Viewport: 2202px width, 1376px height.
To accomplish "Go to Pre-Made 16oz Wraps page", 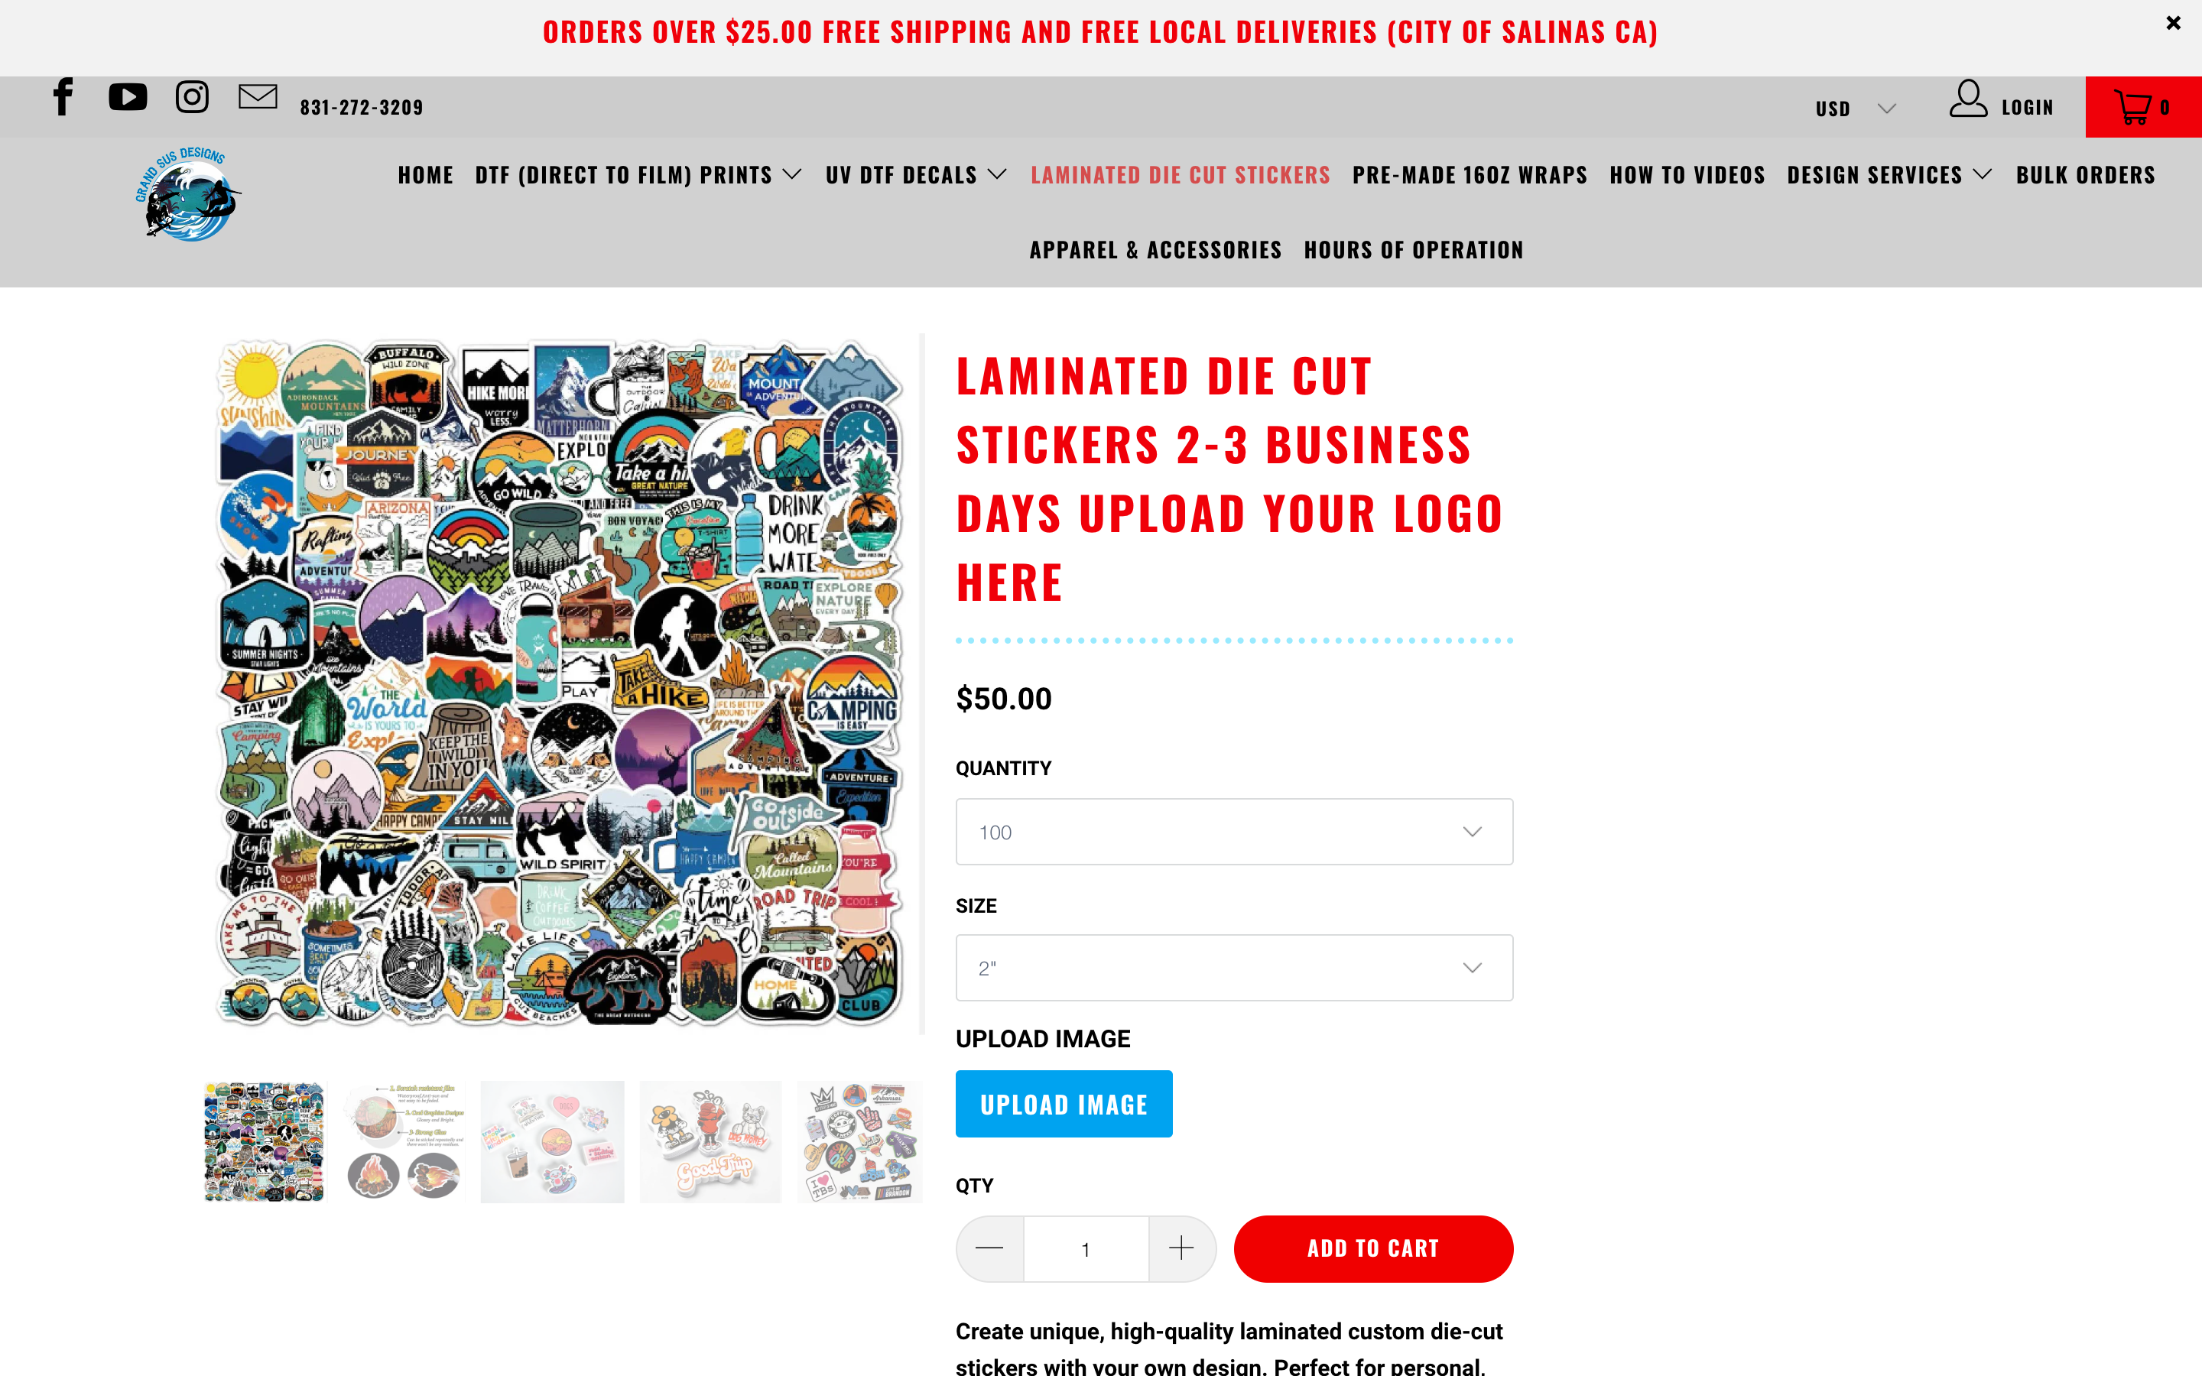I will [1470, 175].
